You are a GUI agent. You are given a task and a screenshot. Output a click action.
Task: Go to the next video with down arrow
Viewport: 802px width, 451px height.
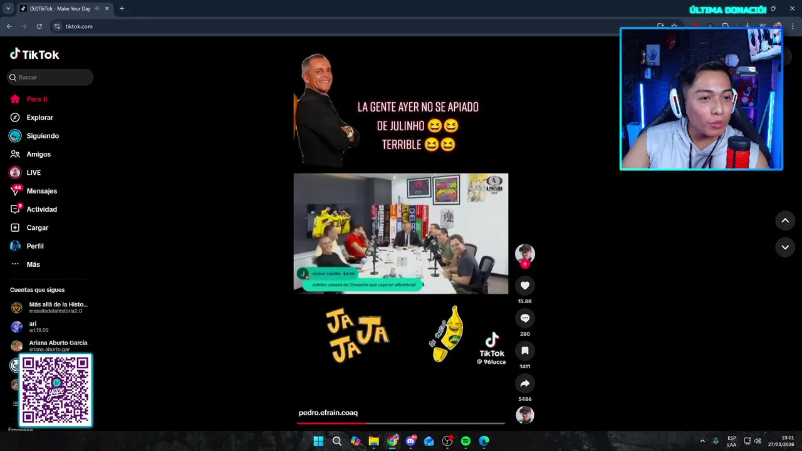point(785,247)
